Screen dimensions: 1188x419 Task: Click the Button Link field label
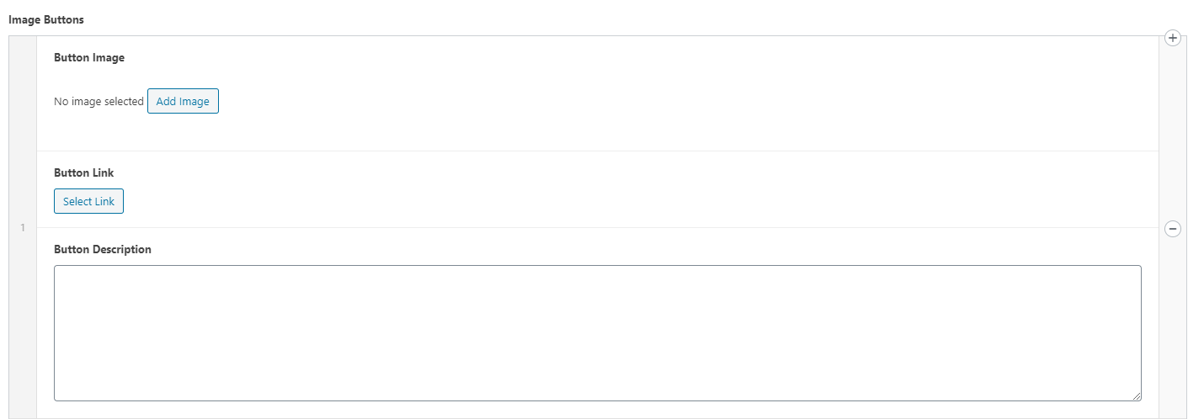coord(83,172)
